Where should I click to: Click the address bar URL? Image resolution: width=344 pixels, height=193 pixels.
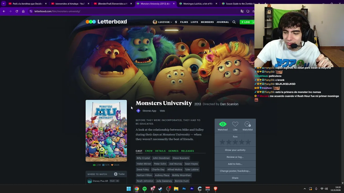point(57,11)
